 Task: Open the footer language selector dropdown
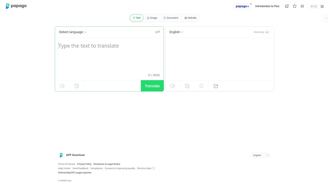[x=260, y=155]
